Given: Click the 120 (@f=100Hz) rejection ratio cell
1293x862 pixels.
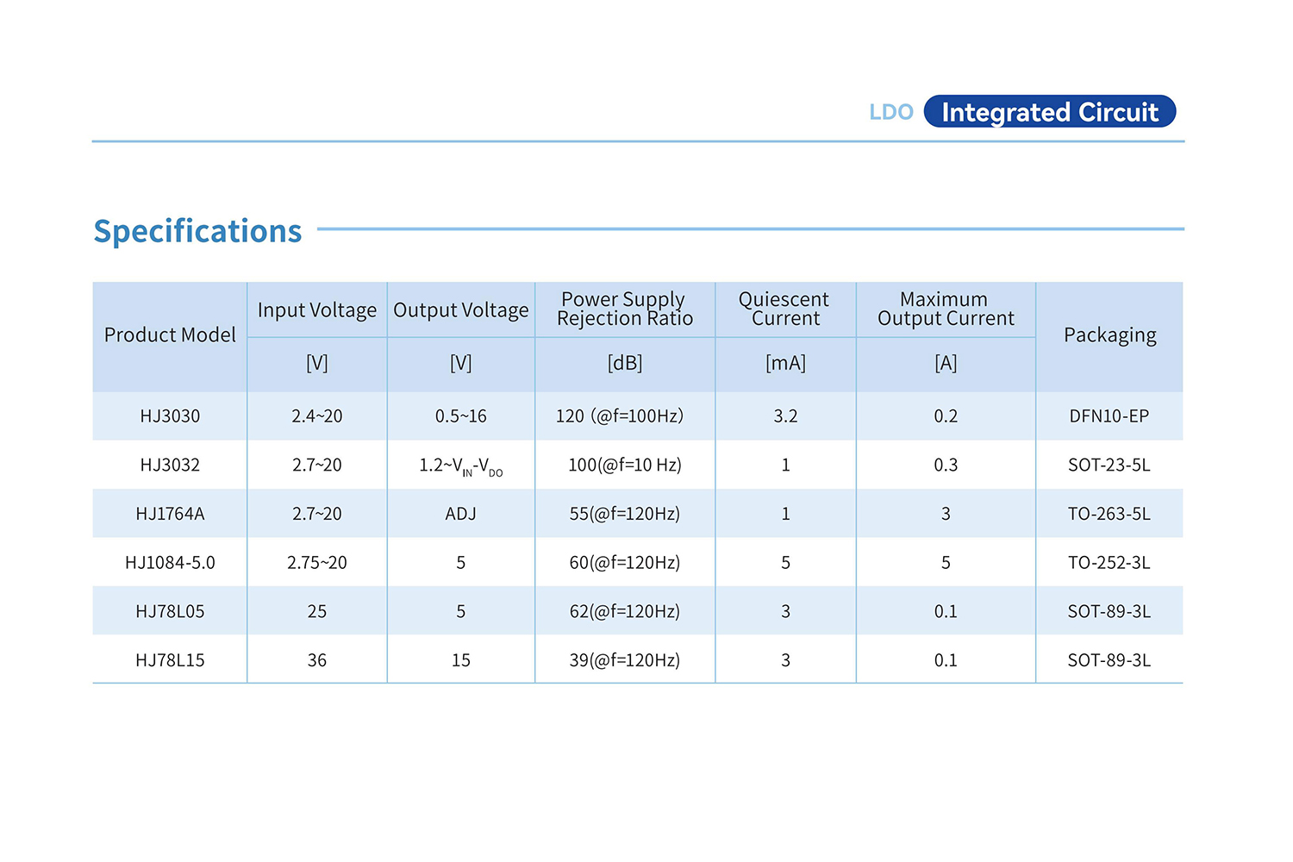Looking at the screenshot, I should click(x=619, y=416).
